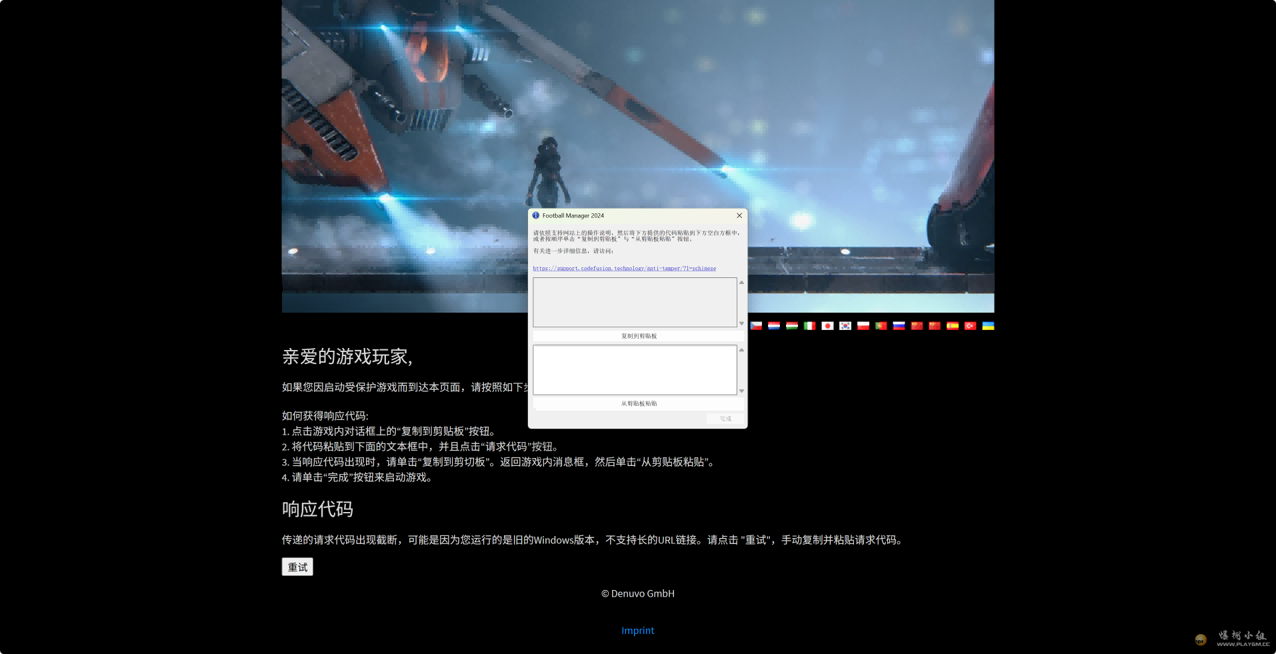
Task: Click the lower white response code box
Action: click(x=635, y=370)
